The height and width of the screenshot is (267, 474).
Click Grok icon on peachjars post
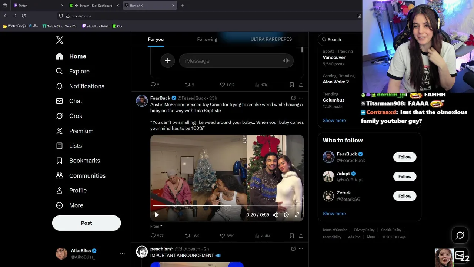point(293,249)
